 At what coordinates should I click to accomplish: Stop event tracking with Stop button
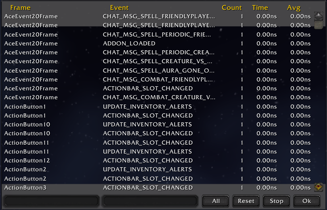(x=276, y=201)
